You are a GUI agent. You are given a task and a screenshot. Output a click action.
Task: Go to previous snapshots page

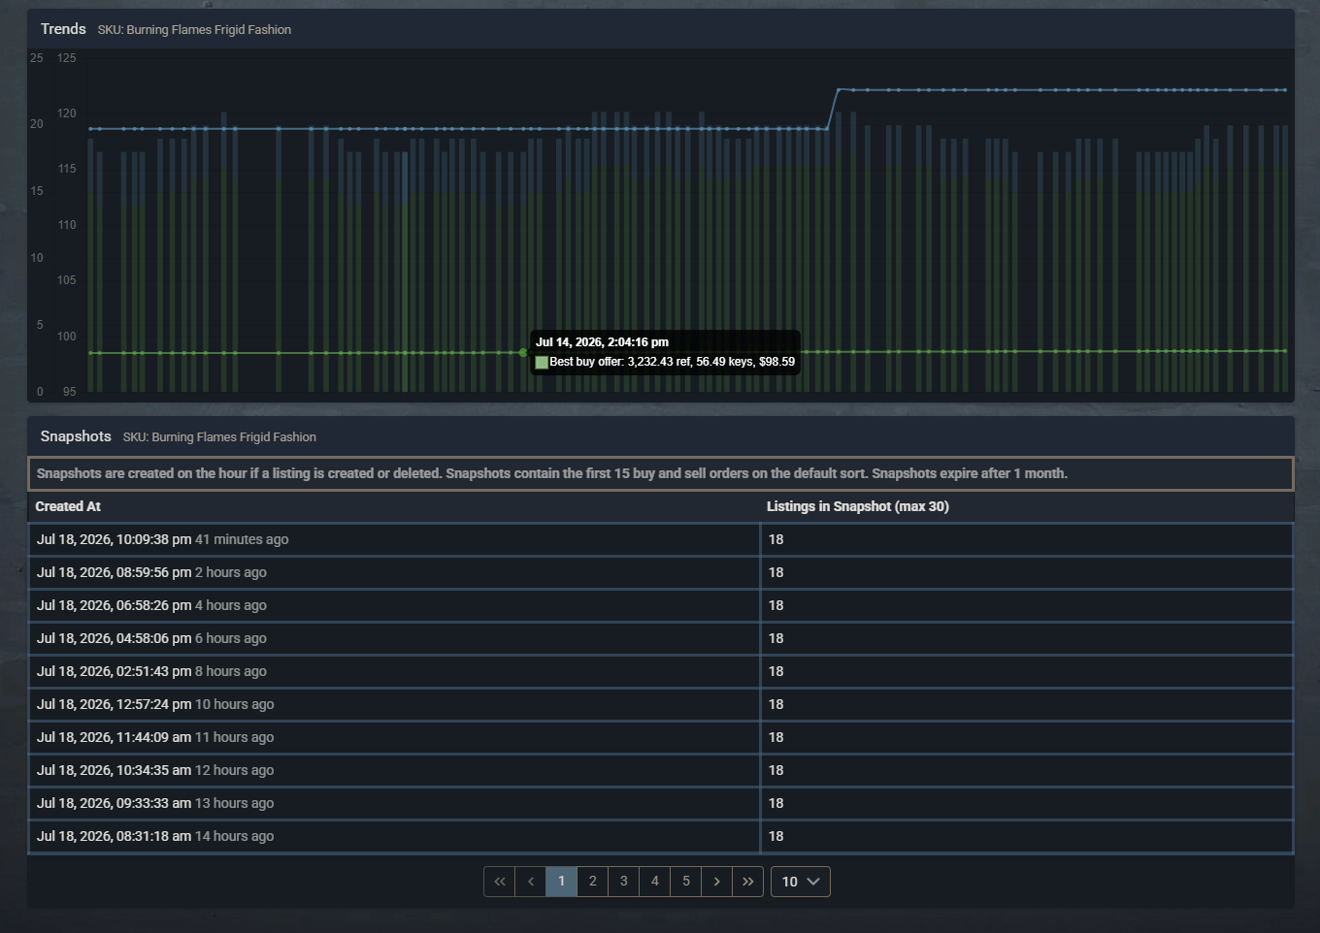click(x=530, y=882)
